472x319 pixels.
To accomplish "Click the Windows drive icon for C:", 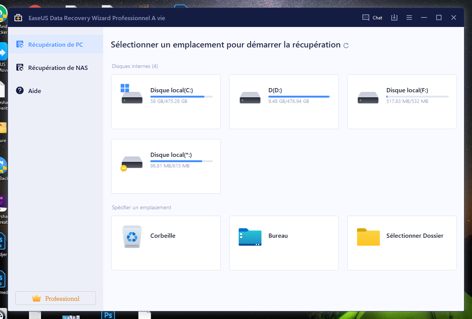I will (x=132, y=94).
